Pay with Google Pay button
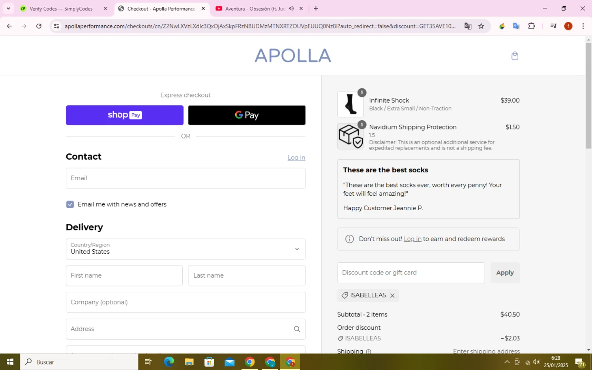This screenshot has width=592, height=370. [247, 115]
